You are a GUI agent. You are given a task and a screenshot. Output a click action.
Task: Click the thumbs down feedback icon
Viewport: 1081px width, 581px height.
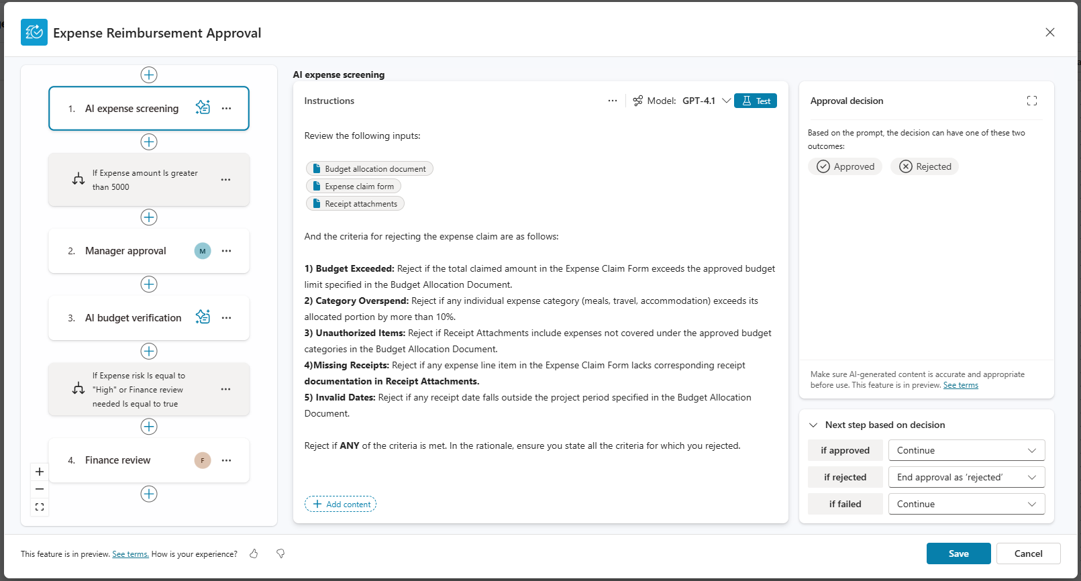coord(280,553)
